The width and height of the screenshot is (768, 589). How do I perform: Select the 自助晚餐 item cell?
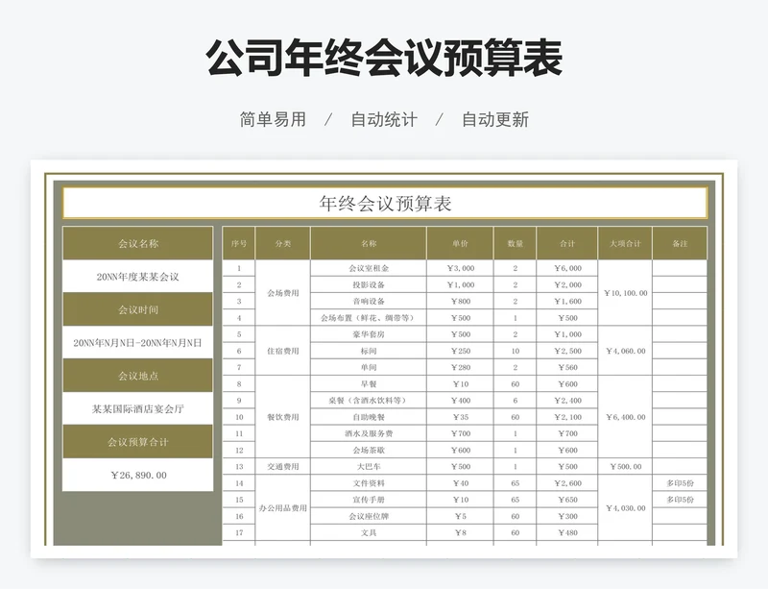pos(369,417)
